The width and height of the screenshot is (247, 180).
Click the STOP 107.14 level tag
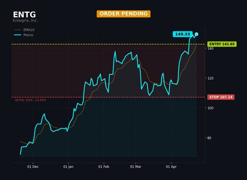click(221, 97)
